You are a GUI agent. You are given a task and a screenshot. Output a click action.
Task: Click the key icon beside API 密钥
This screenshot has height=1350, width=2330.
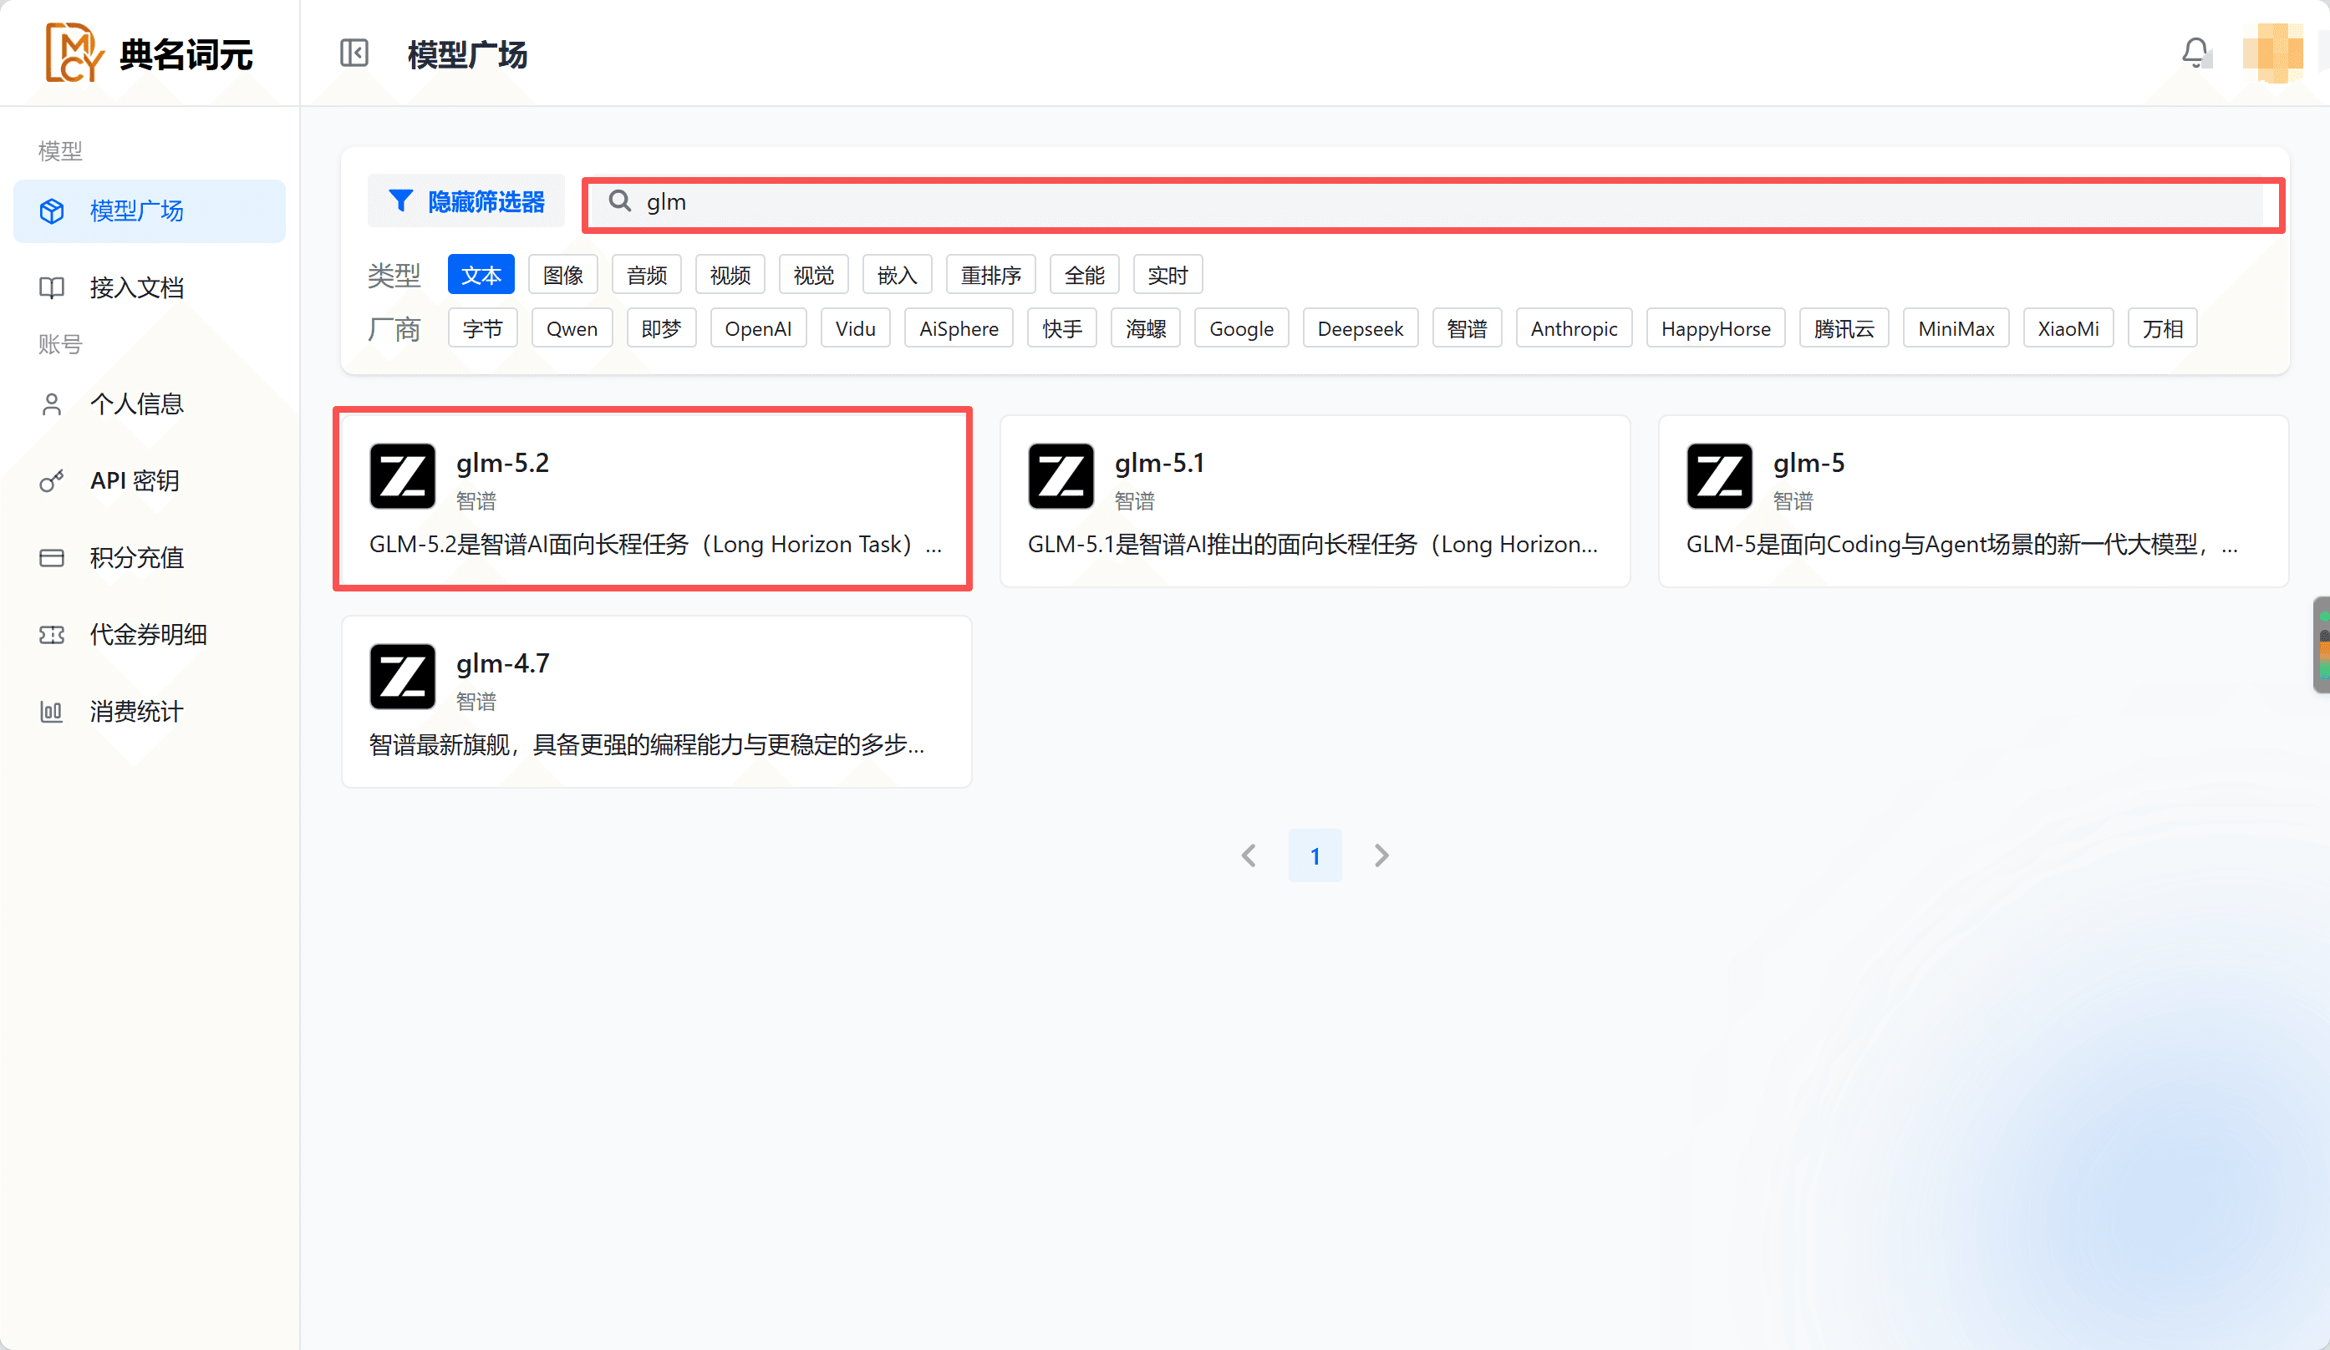52,481
